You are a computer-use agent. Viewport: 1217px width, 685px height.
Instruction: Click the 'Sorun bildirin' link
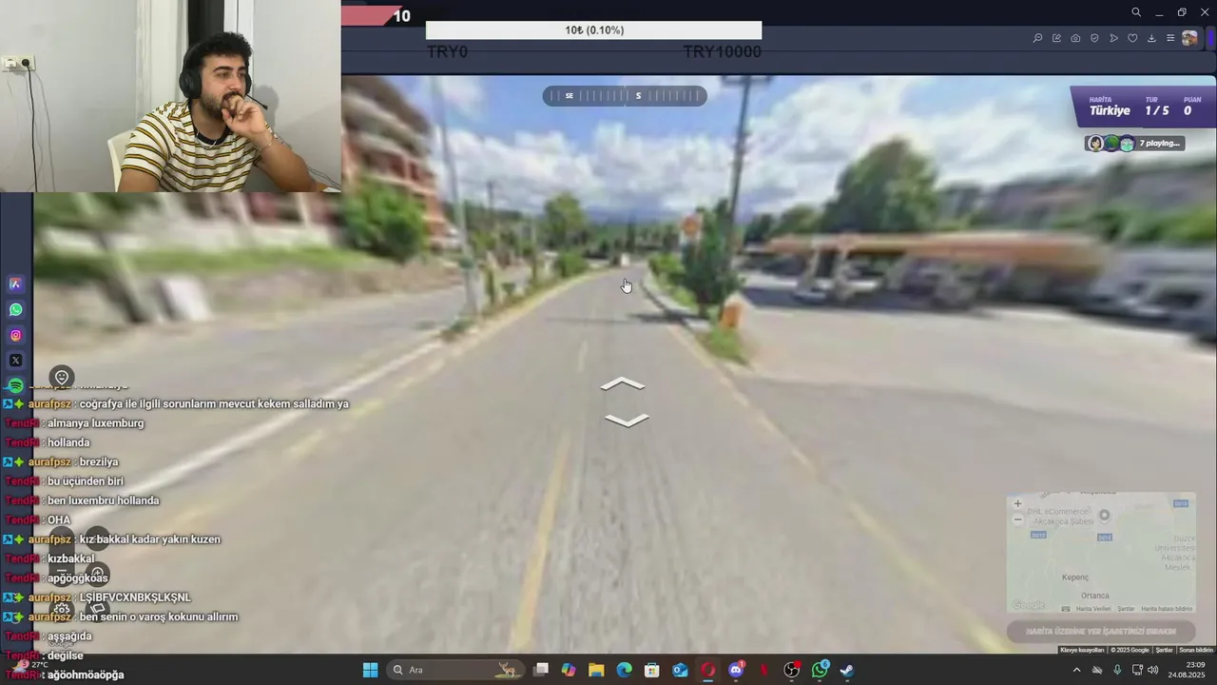coord(1196,650)
